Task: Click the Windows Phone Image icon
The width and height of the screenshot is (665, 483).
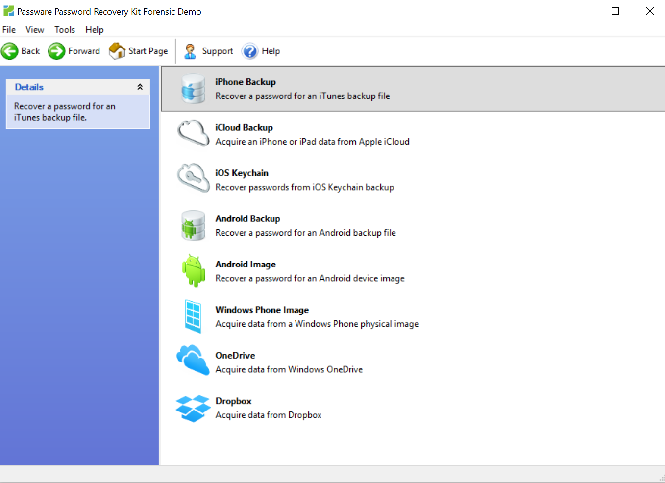Action: point(193,316)
